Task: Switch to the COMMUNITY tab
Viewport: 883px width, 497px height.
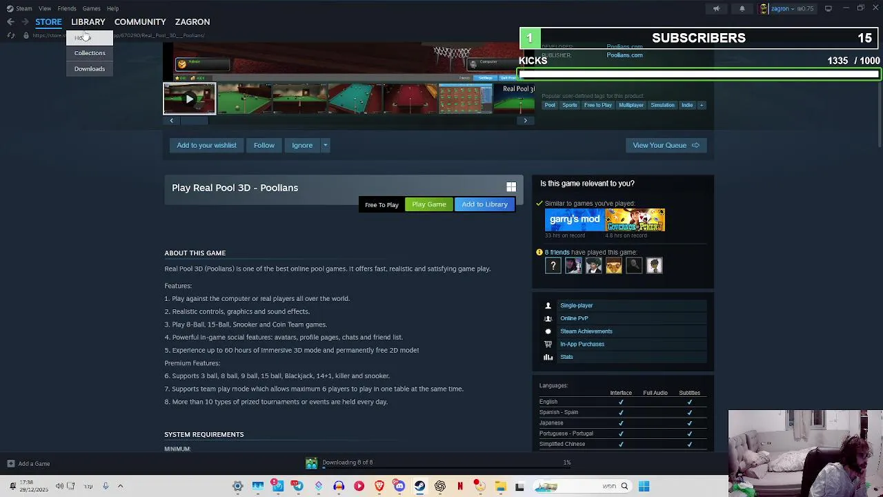Action: pos(140,22)
